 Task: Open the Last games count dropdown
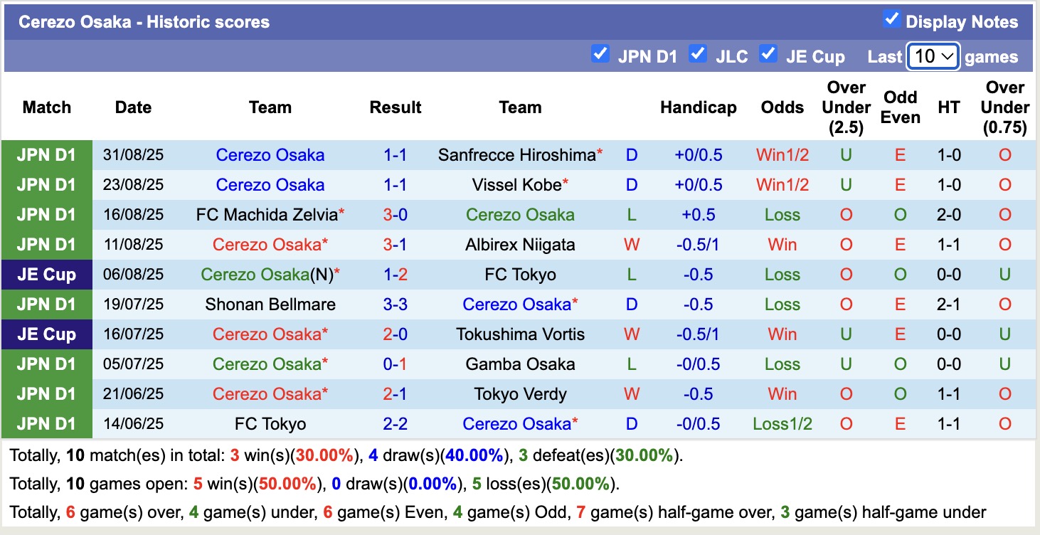click(933, 55)
